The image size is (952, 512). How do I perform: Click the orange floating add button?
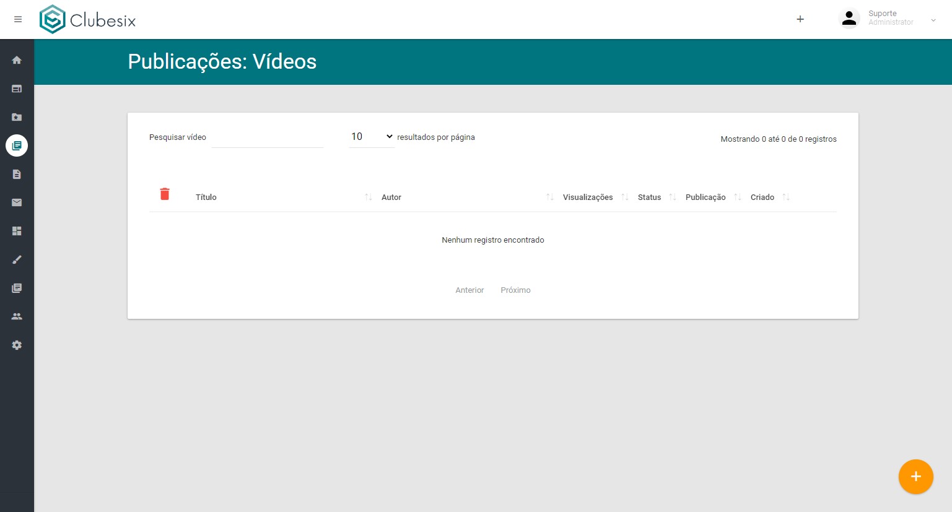pos(915,477)
